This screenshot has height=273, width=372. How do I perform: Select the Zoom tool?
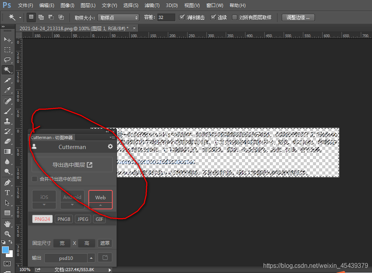pos(7,234)
